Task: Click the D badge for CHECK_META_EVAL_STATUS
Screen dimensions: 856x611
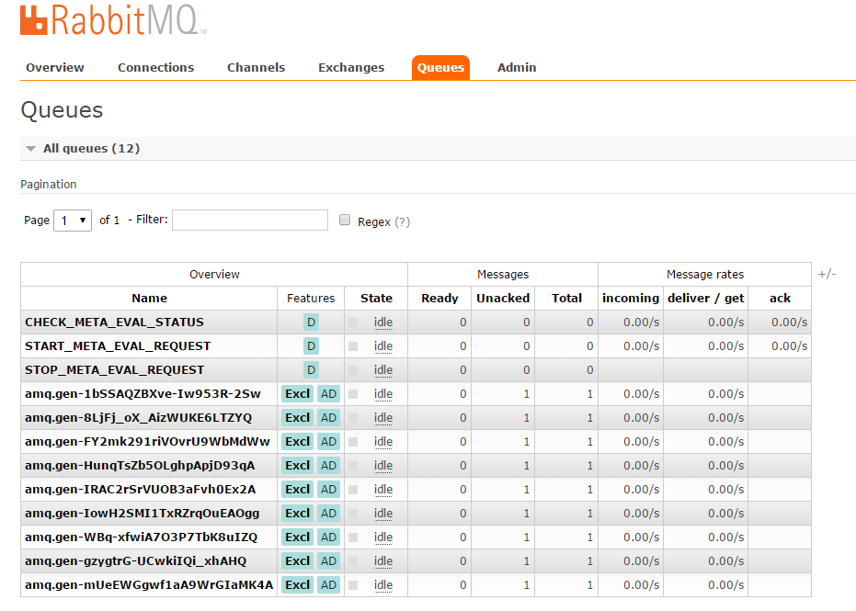Action: coord(311,322)
